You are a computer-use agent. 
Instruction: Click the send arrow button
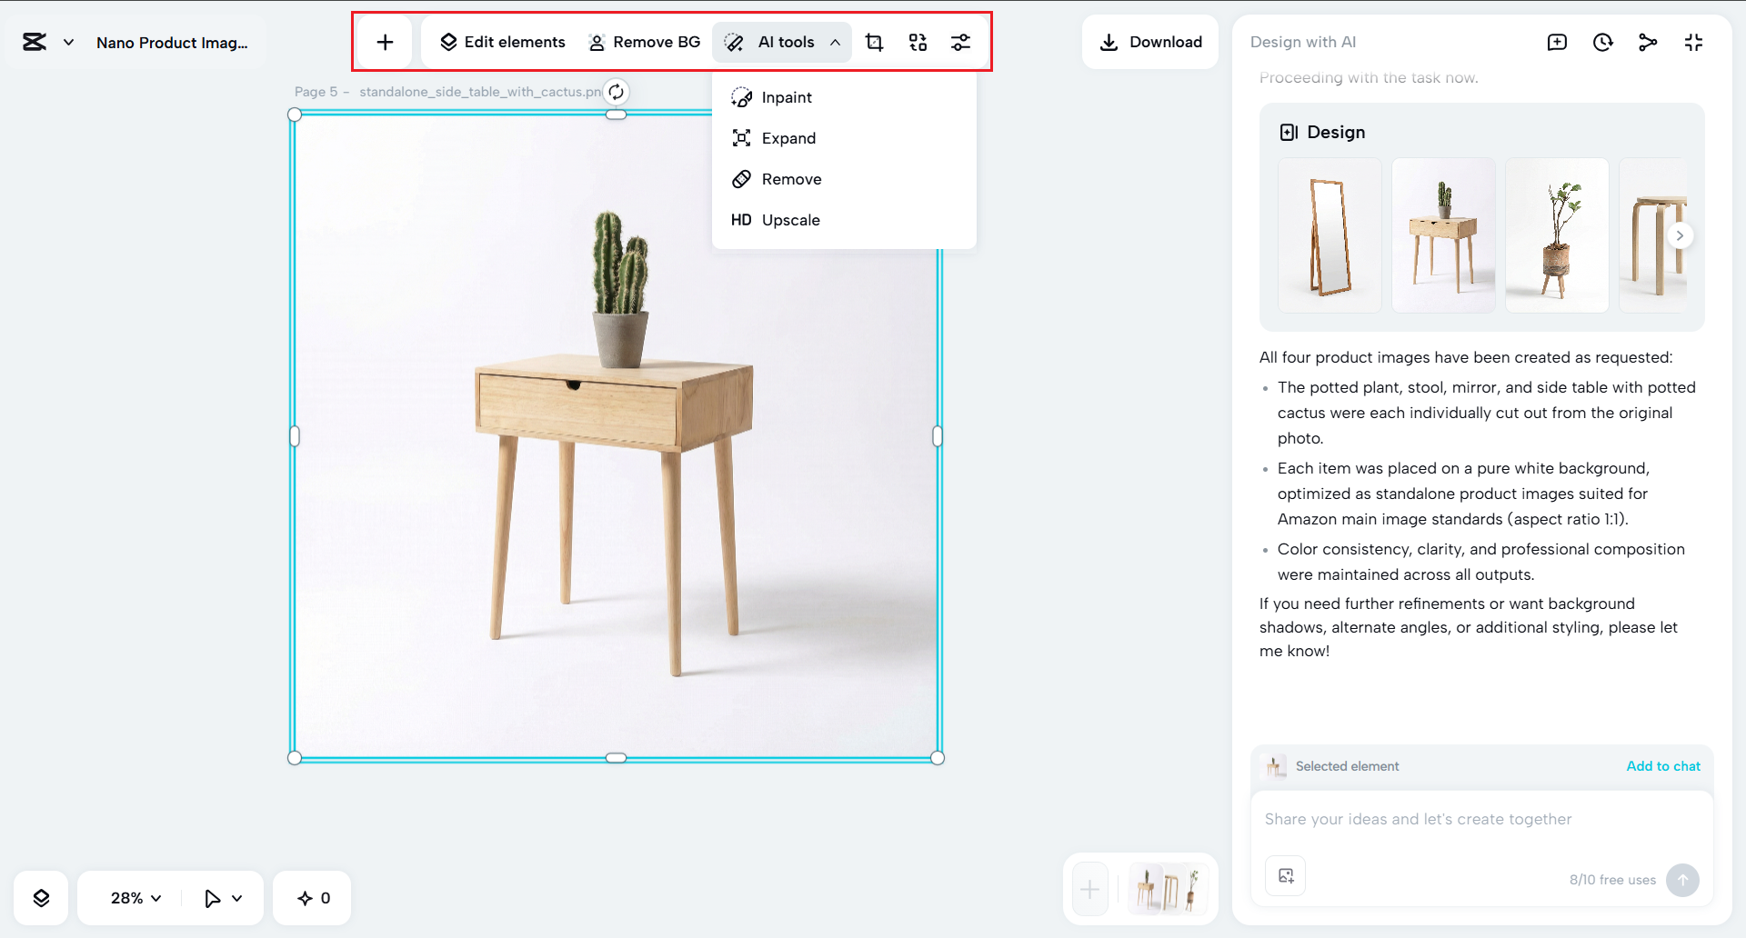[x=1682, y=880]
